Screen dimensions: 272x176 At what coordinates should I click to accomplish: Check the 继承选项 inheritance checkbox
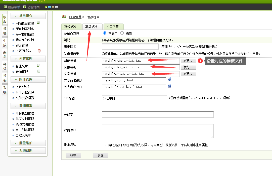(x=104, y=144)
